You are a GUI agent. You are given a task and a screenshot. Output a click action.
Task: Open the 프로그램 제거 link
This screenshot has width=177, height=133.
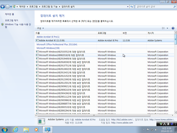coord(12,20)
